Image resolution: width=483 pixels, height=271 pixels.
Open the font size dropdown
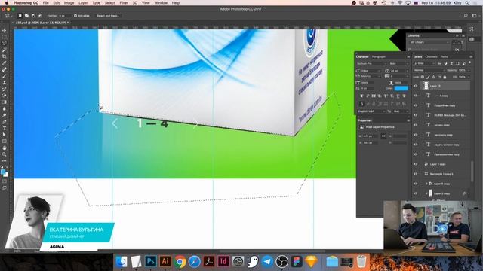click(x=371, y=70)
